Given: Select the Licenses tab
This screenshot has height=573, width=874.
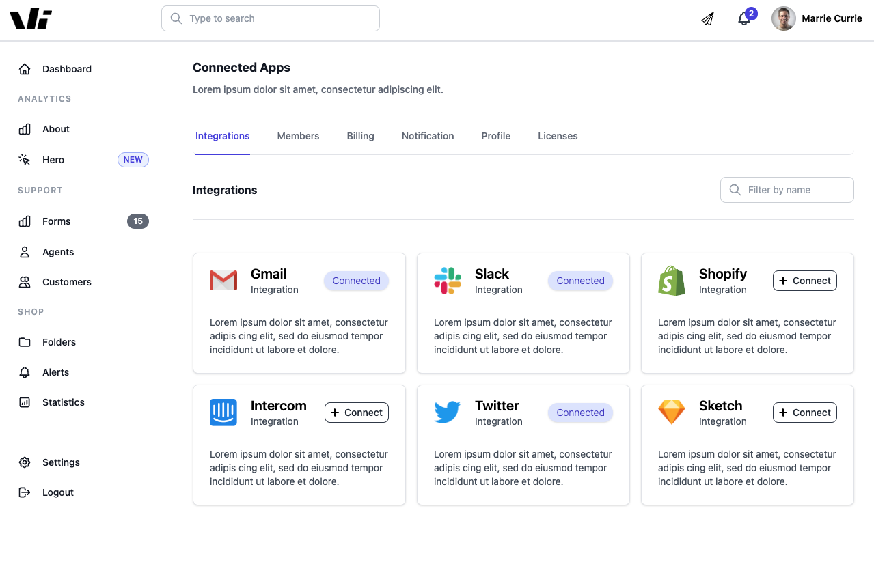Looking at the screenshot, I should pyautogui.click(x=558, y=136).
